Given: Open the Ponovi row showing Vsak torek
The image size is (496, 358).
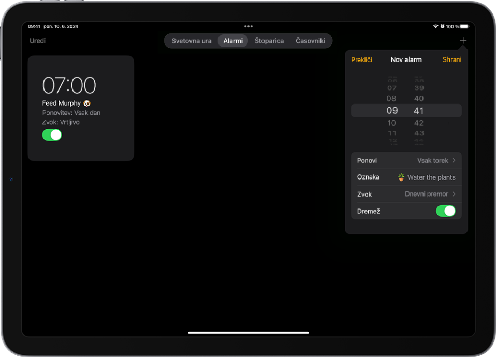Looking at the screenshot, I should 406,160.
